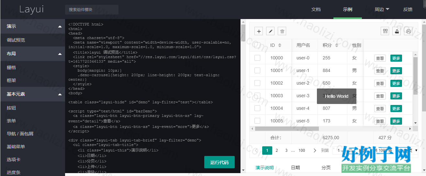Open the 文档 top navigation item
The height and width of the screenshot is (176, 426).
(316, 9)
